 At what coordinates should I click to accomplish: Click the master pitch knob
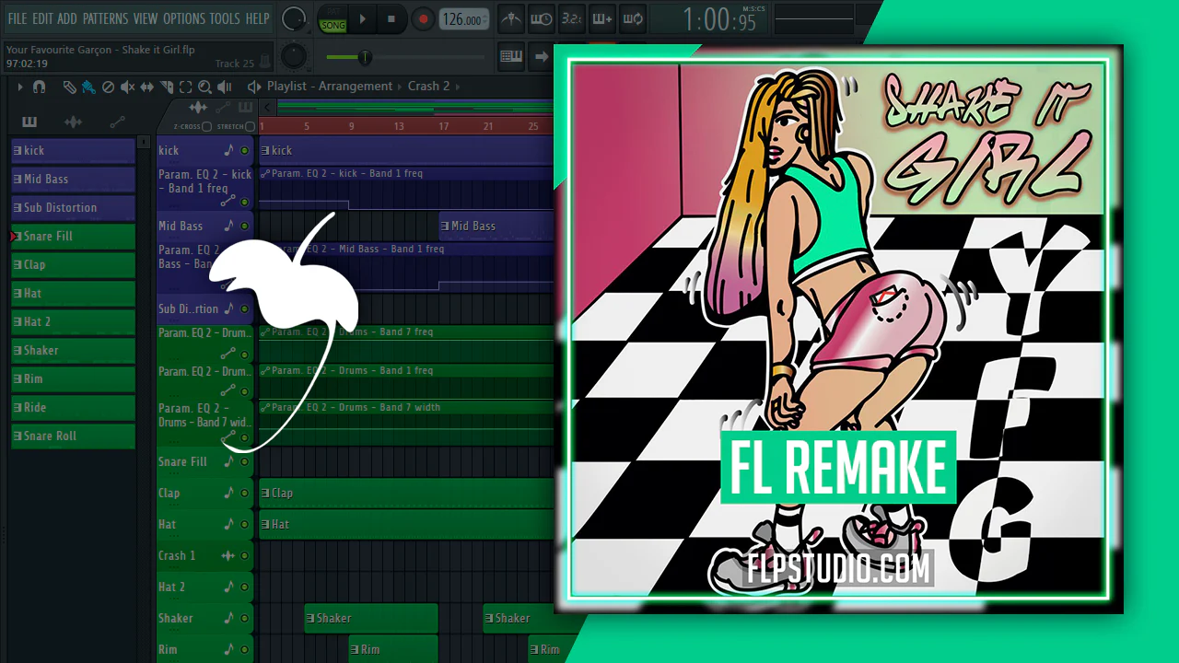pyautogui.click(x=294, y=56)
